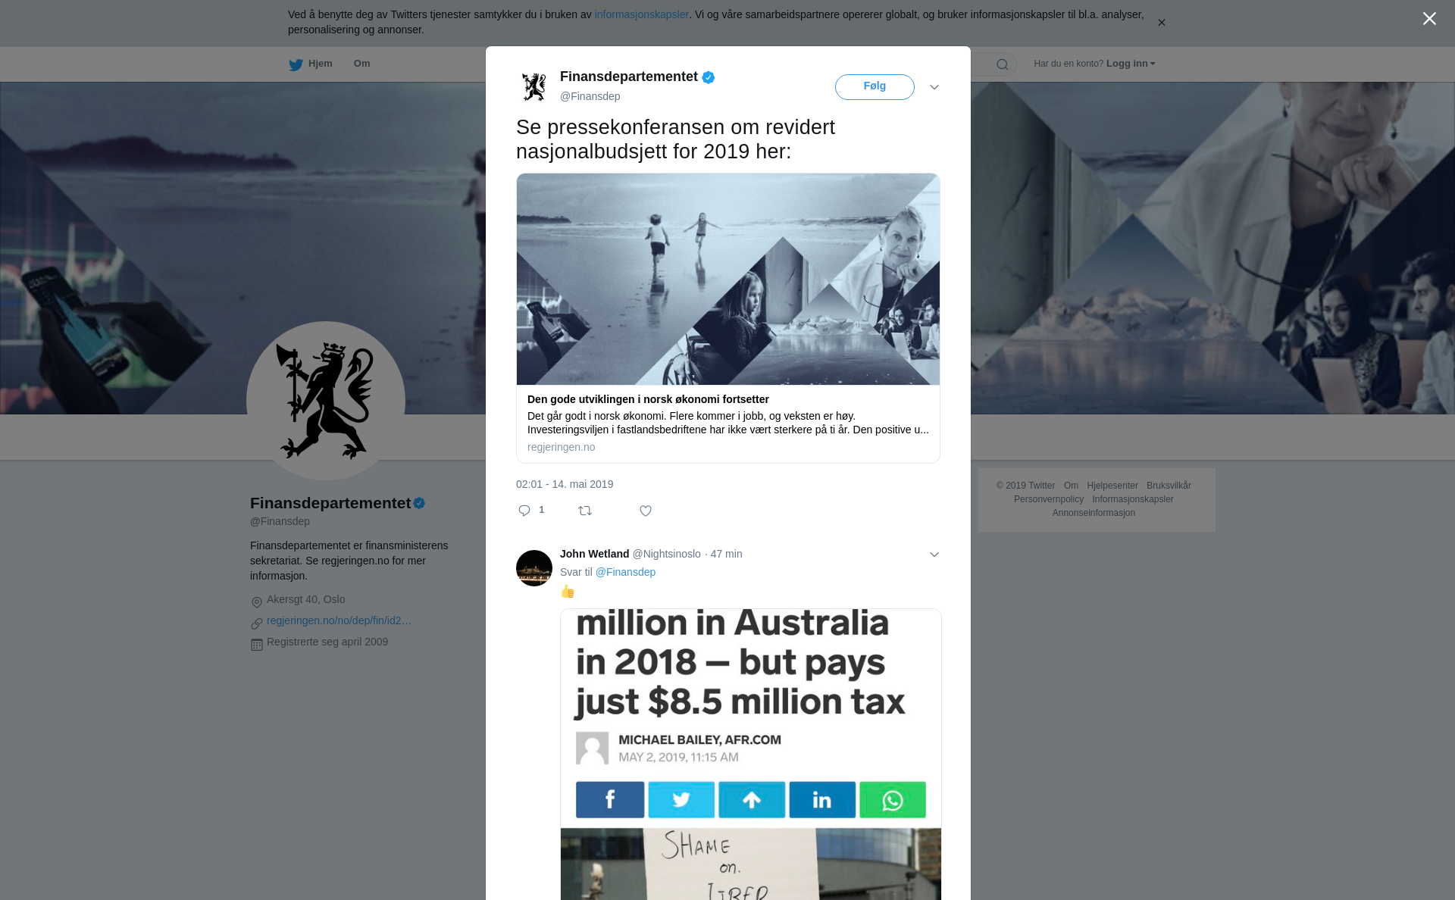Like the tweet with heart icon
This screenshot has width=1455, height=900.
(646, 511)
